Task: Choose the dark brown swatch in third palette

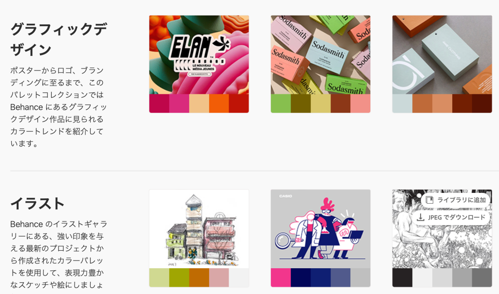Action: coord(482,104)
